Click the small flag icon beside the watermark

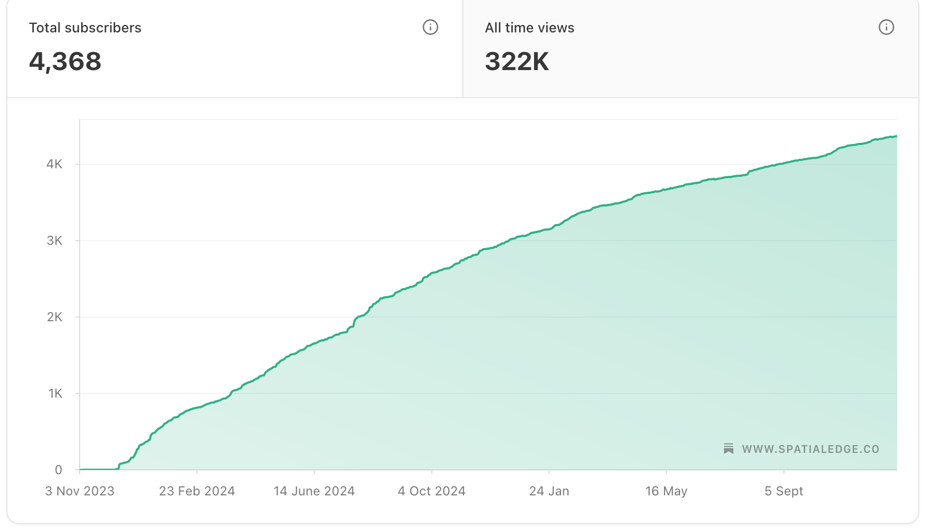728,449
